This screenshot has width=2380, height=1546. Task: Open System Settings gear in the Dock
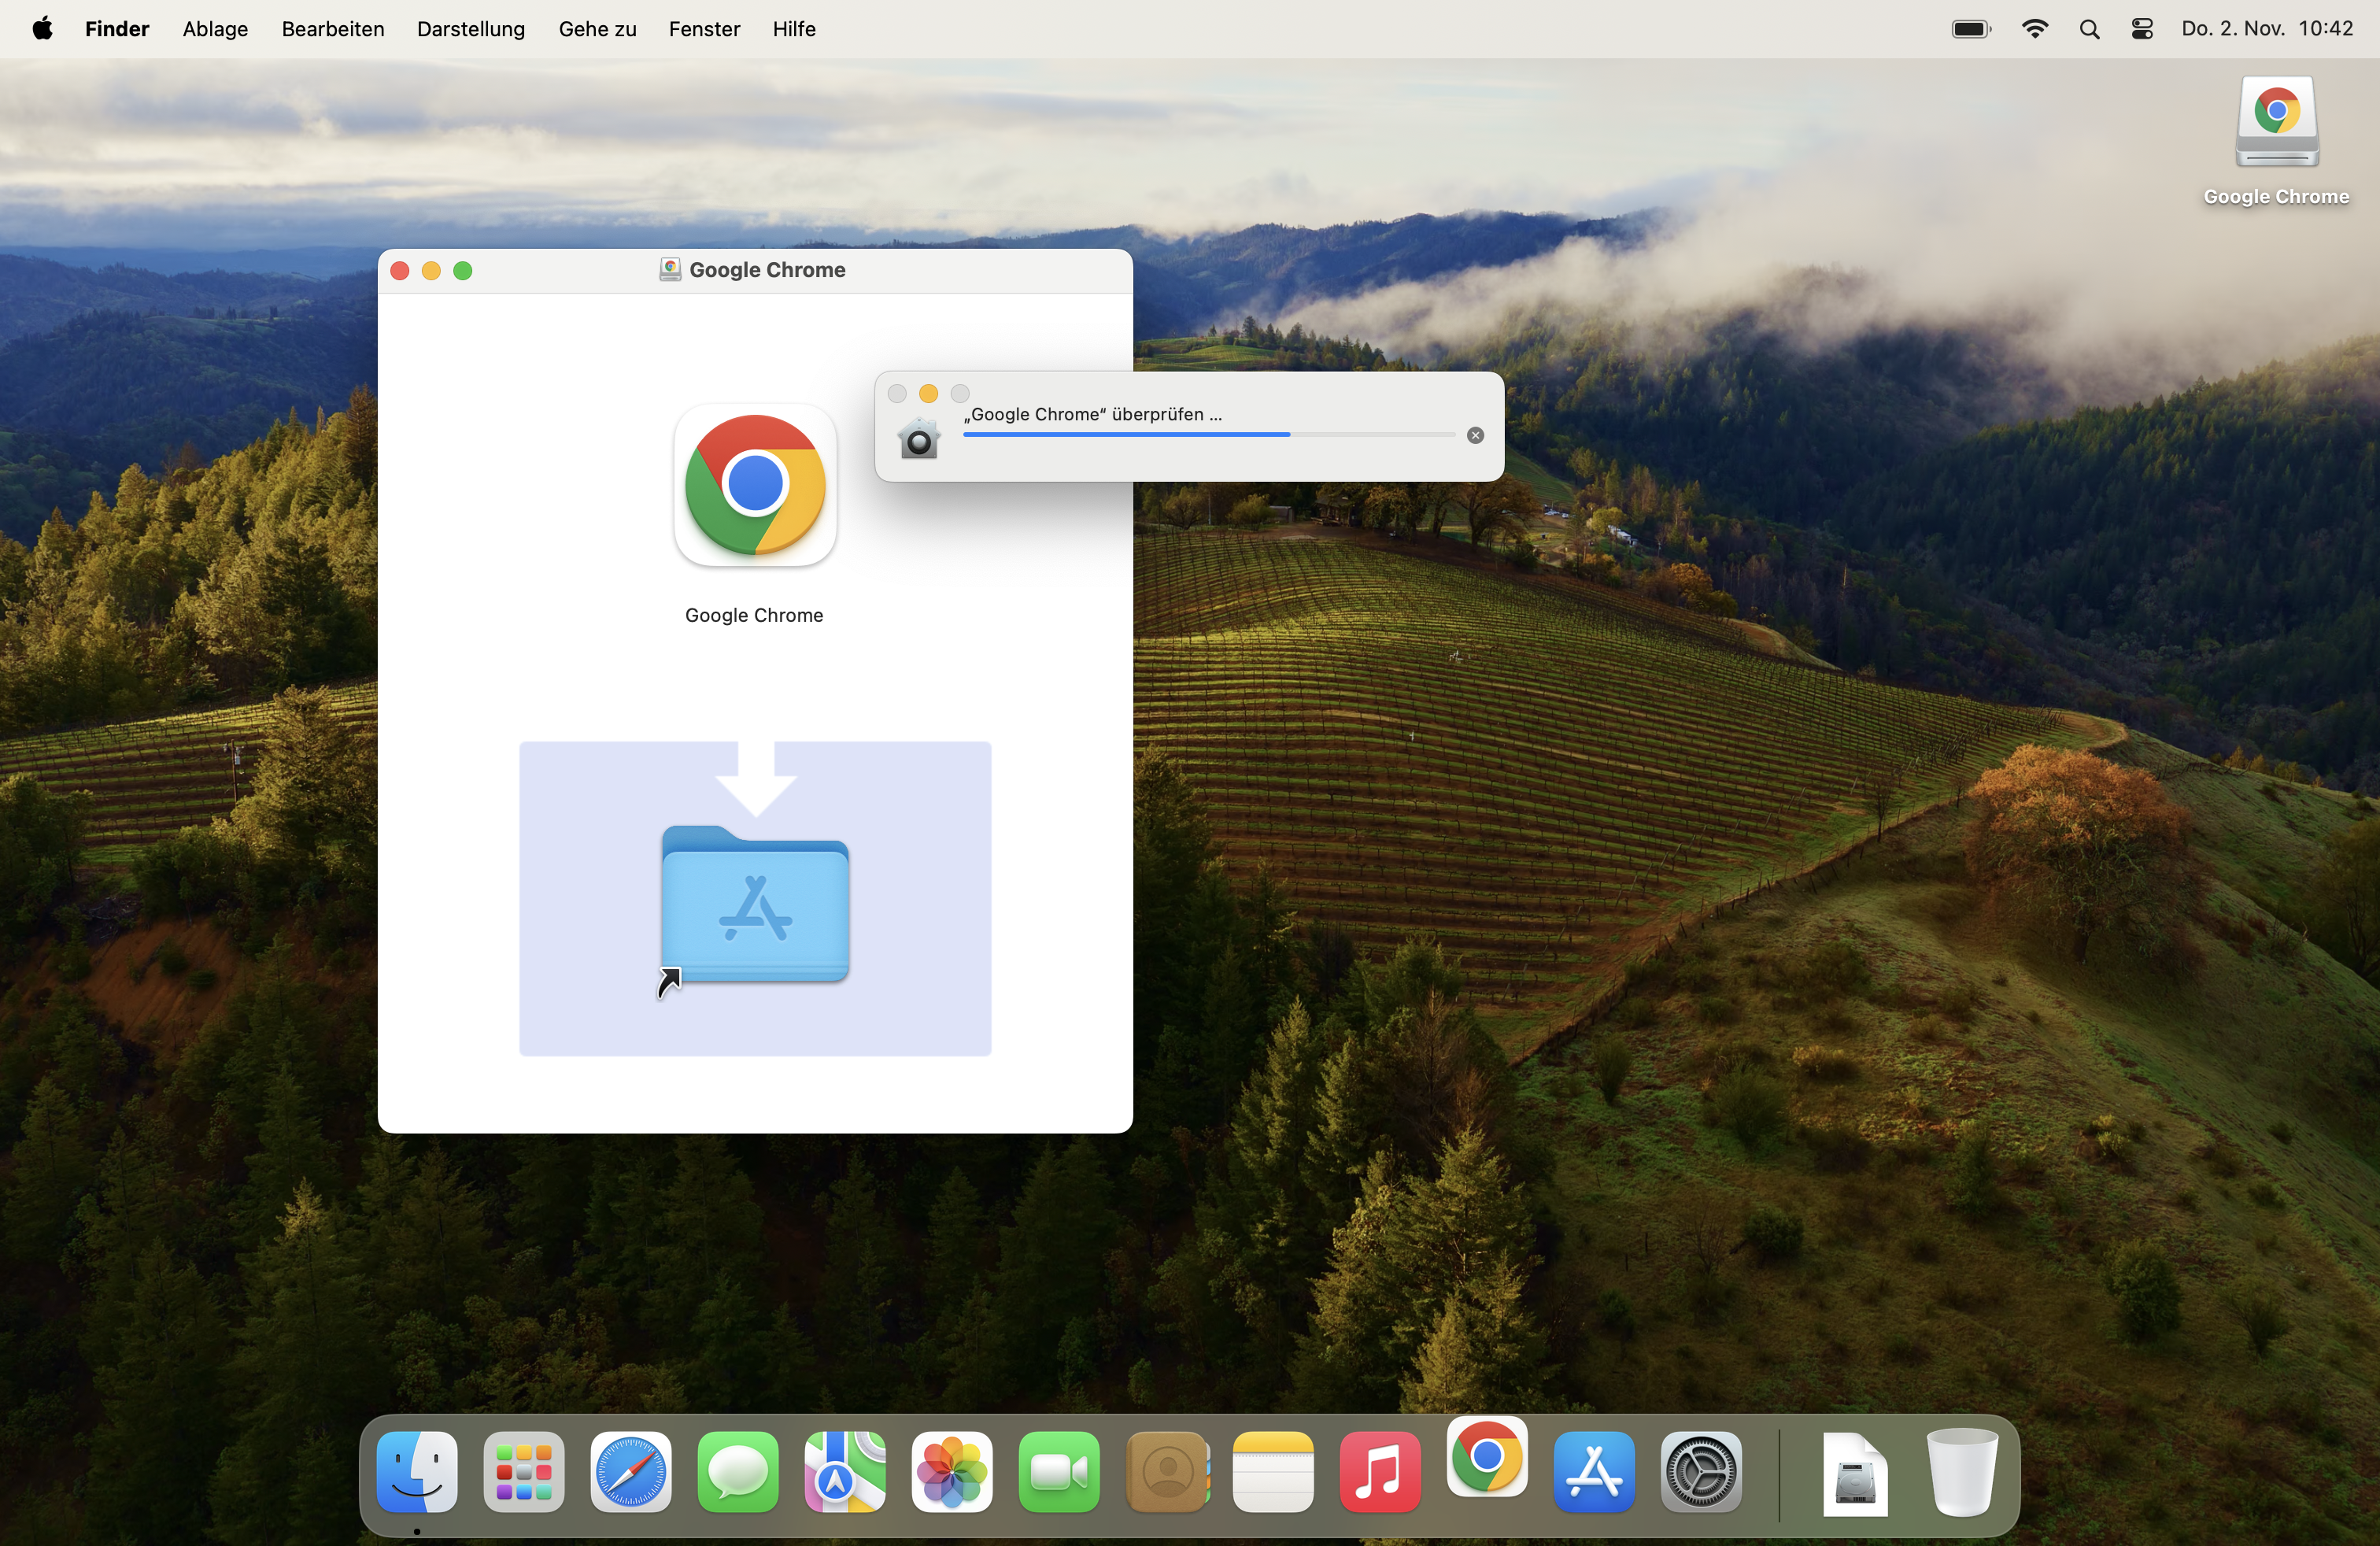(x=1701, y=1472)
